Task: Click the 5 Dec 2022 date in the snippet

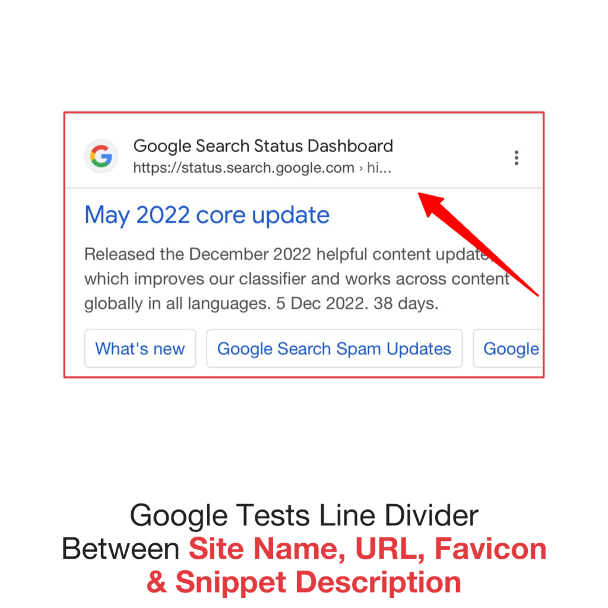Action: click(322, 303)
